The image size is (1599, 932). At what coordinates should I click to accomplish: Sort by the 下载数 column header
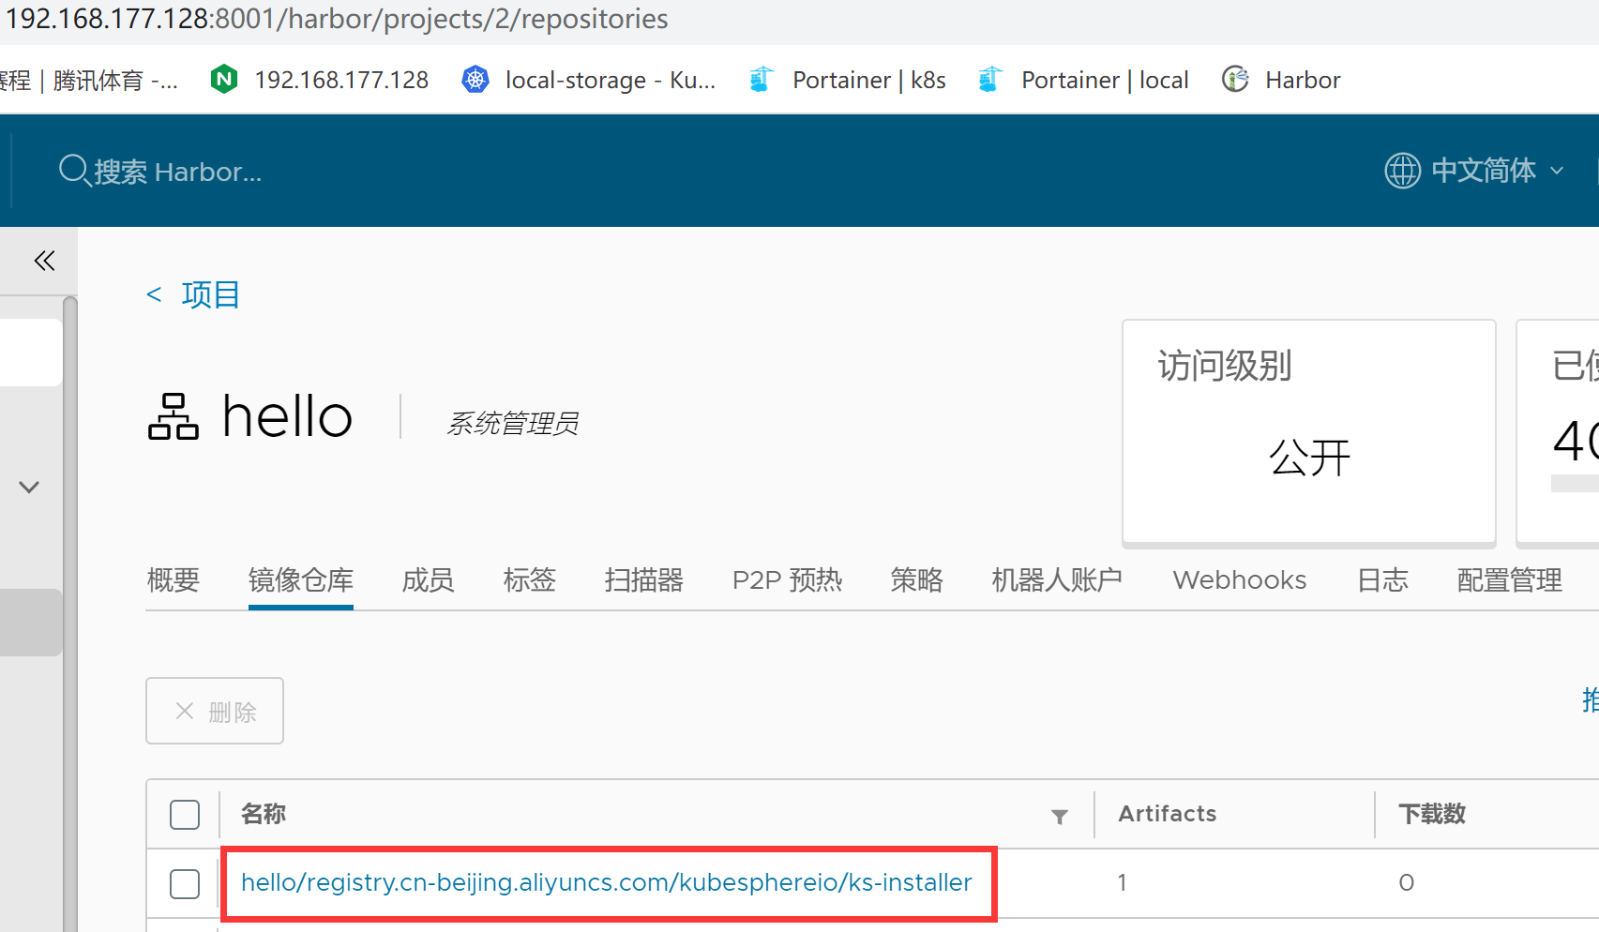coord(1432,814)
